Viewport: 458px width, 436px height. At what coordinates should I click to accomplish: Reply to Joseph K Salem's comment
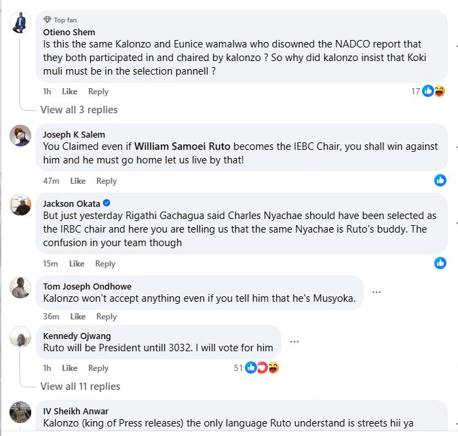pyautogui.click(x=107, y=181)
